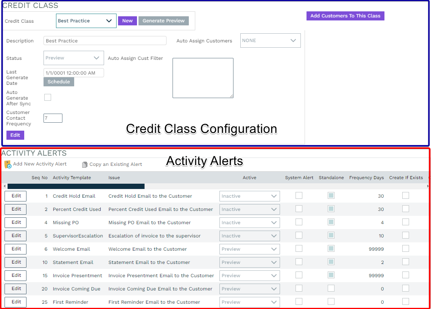Toggle the Auto Generate After Sync checkbox
The image size is (431, 309).
pos(48,97)
